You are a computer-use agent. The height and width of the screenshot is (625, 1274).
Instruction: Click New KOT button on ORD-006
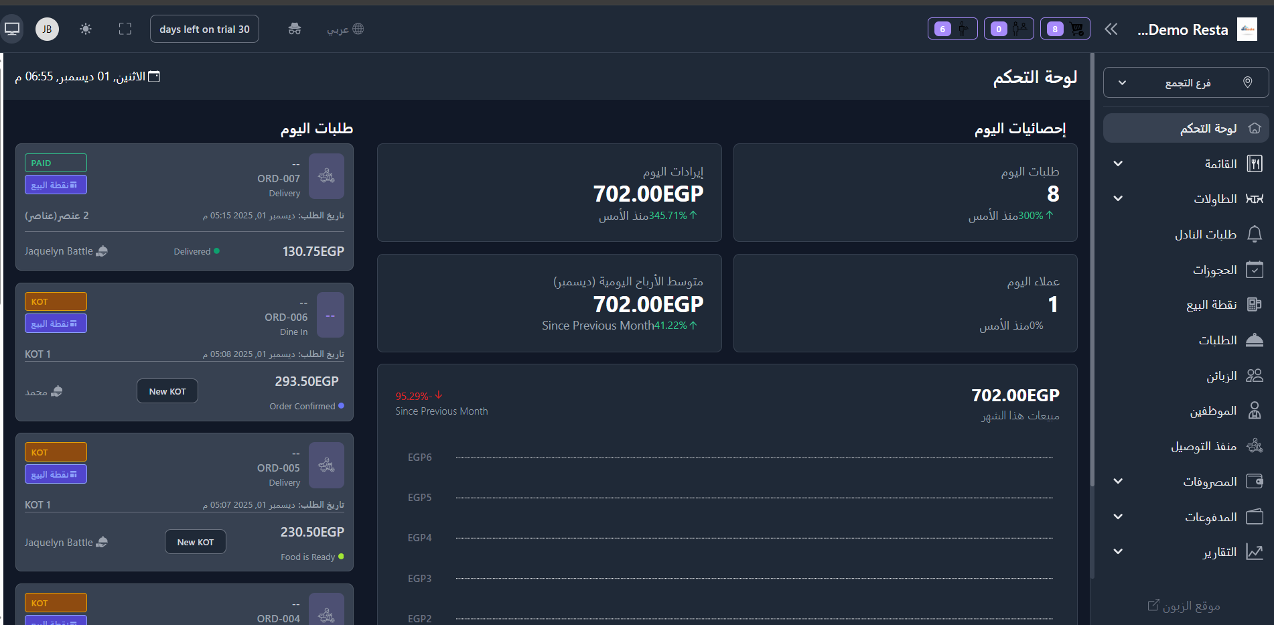(x=167, y=391)
